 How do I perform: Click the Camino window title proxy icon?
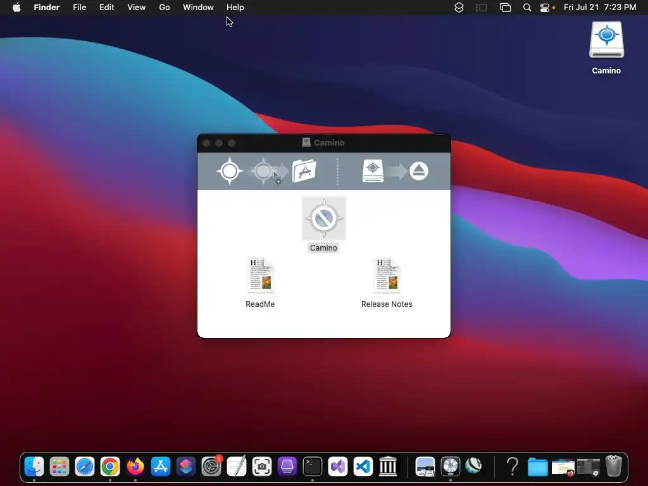tap(306, 142)
